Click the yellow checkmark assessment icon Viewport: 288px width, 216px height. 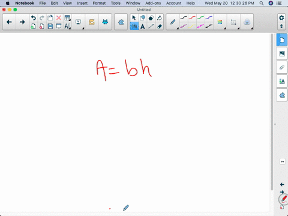click(92, 22)
